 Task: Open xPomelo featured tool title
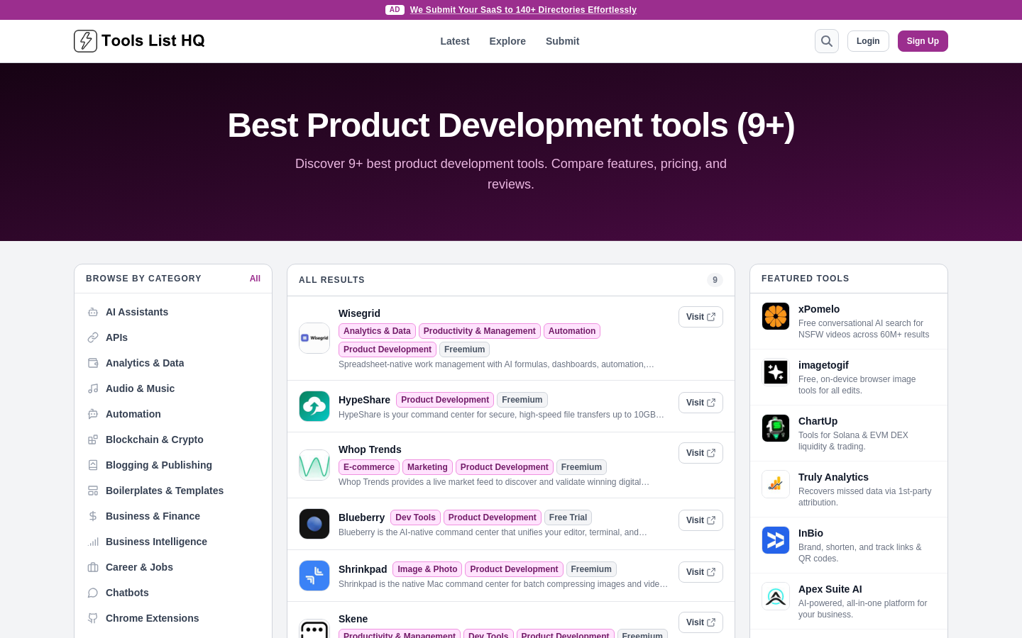(x=819, y=309)
